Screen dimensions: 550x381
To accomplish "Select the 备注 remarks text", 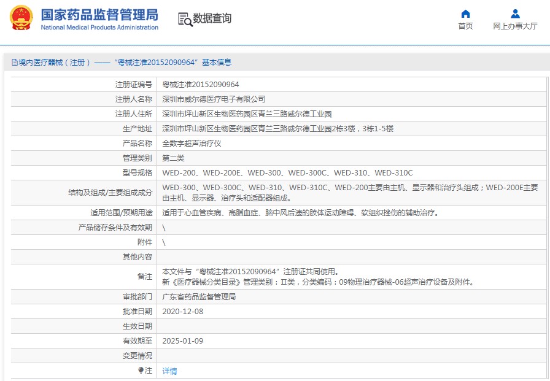I will tap(319, 277).
